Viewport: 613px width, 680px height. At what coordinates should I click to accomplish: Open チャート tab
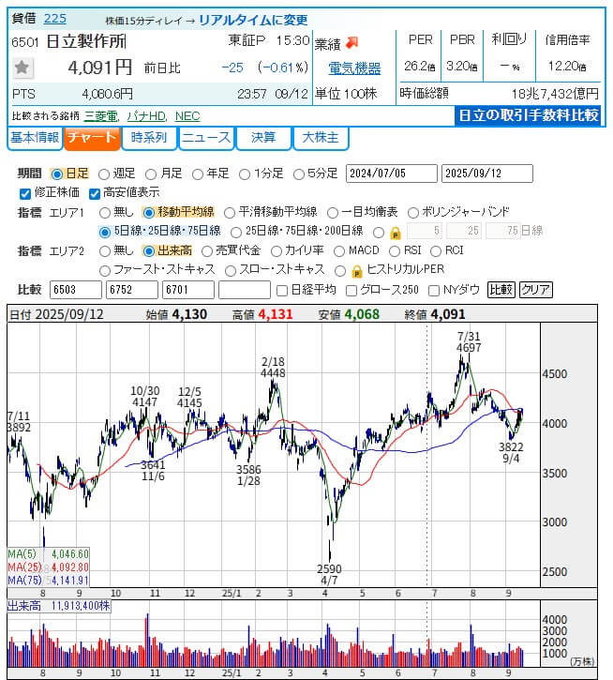[92, 138]
